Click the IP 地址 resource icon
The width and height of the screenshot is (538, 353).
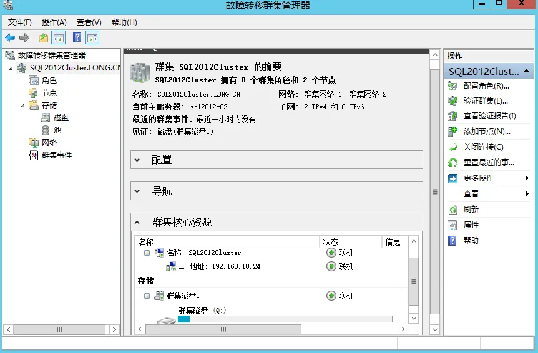(171, 266)
